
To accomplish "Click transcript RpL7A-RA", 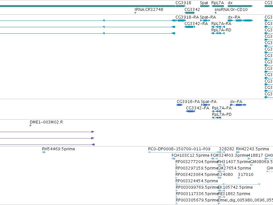I will pos(218,27).
